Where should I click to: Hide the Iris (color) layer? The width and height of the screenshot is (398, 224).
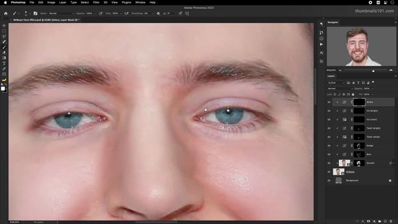(329, 119)
